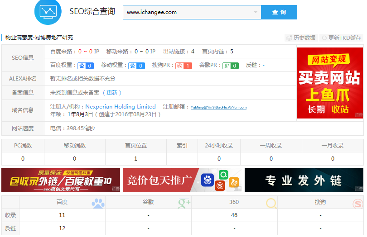
Task: Click the Baidu paw icon in 百度 column header
Action: pos(98,203)
